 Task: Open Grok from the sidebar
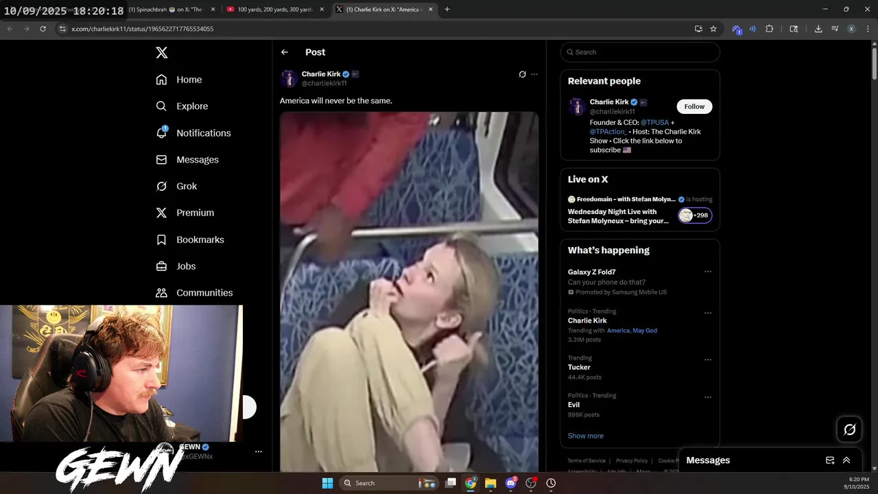[x=176, y=187]
